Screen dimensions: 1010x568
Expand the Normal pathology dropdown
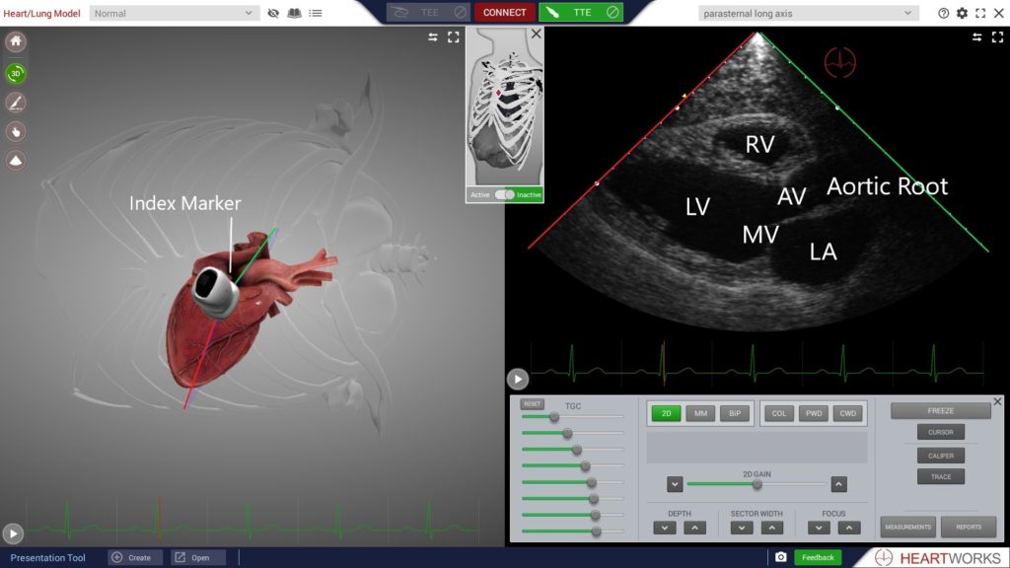[x=175, y=13]
